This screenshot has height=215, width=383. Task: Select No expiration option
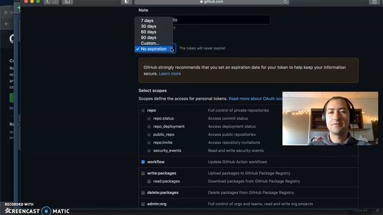click(x=154, y=49)
